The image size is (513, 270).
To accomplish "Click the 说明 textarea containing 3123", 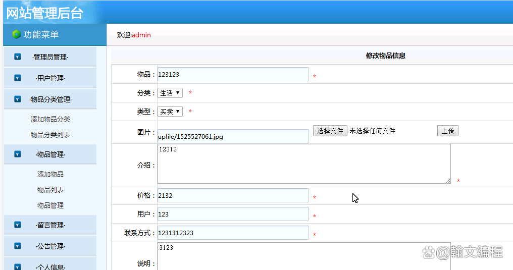I will point(304,256).
